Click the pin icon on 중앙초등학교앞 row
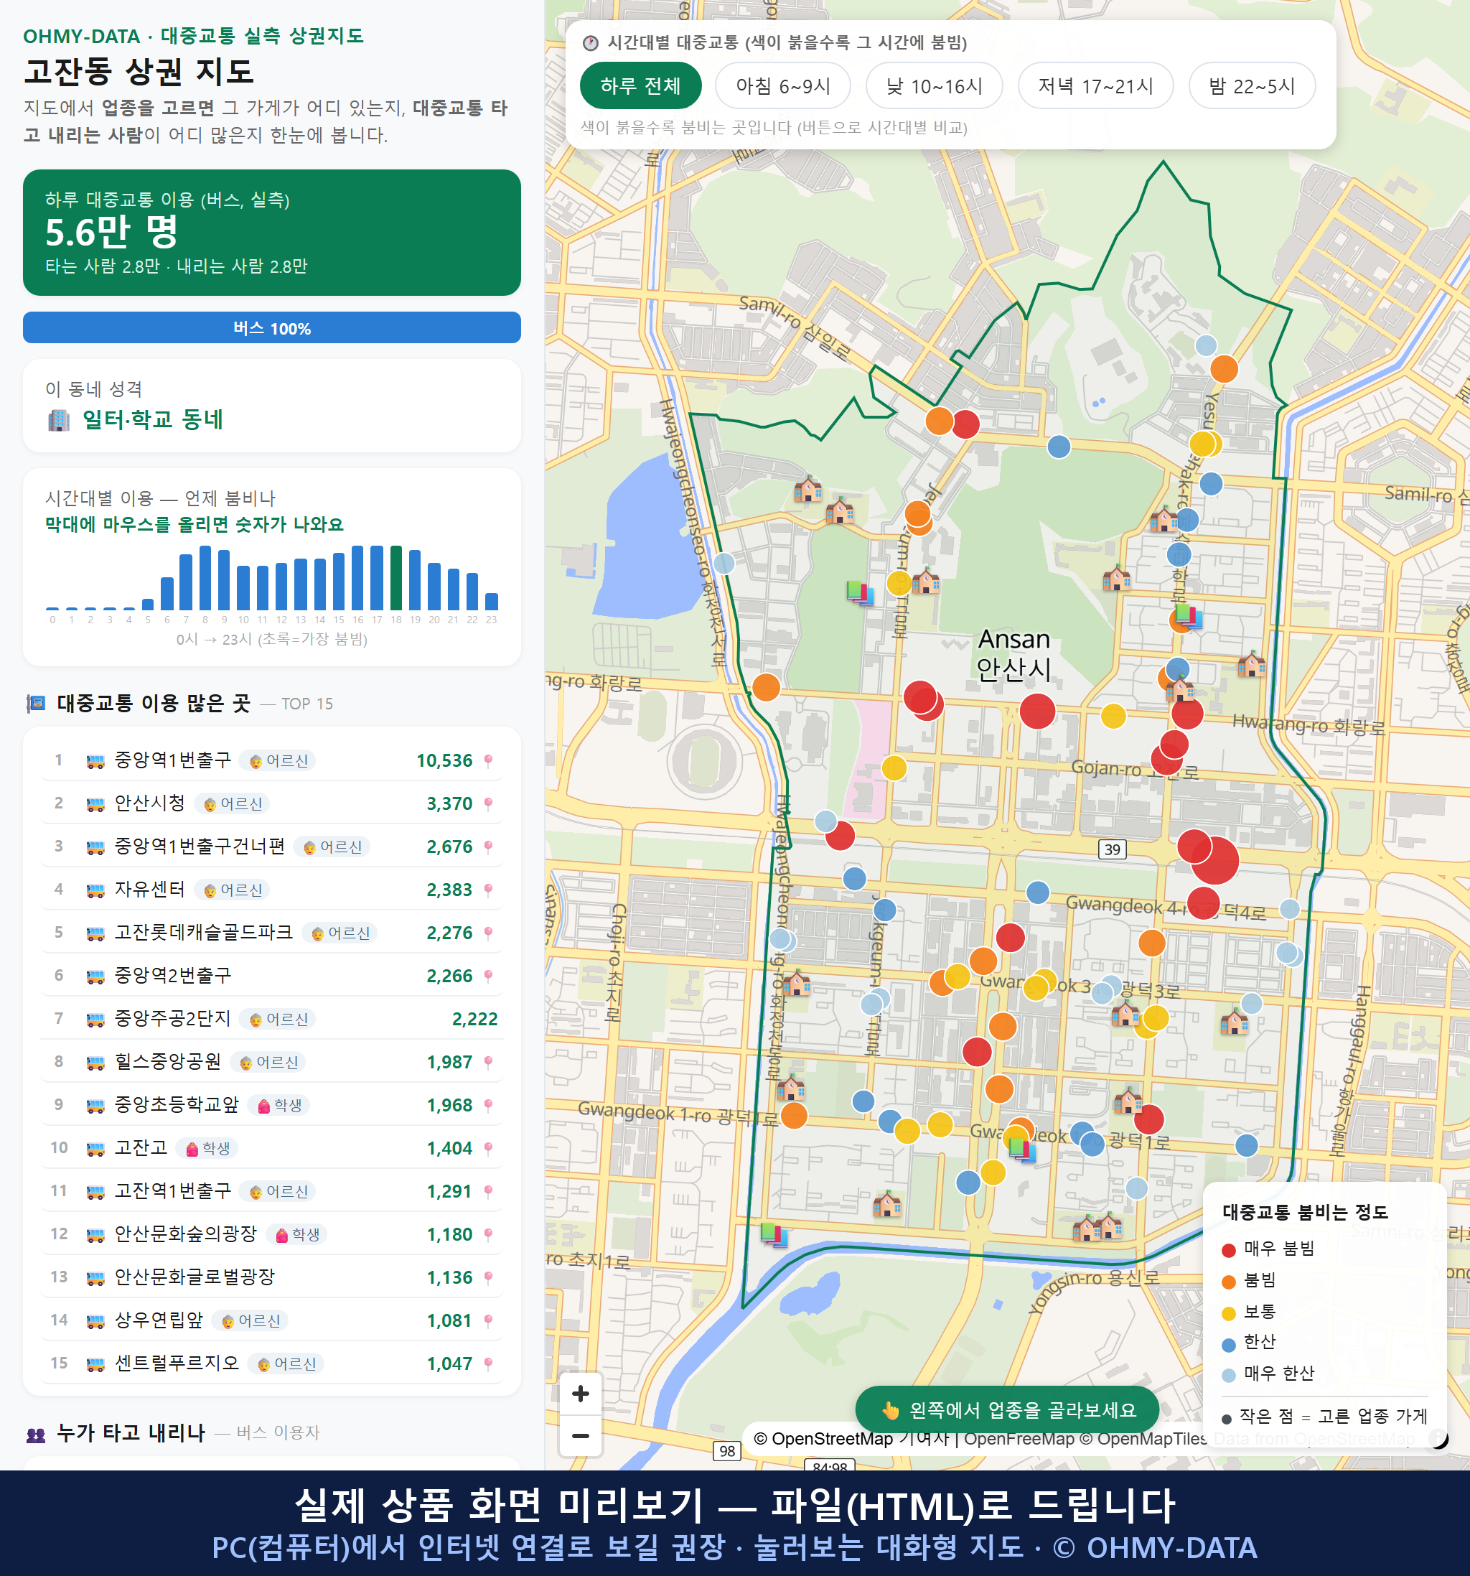Image resolution: width=1470 pixels, height=1576 pixels. (488, 1105)
